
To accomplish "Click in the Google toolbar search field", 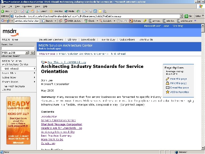I will tap(26, 21).
